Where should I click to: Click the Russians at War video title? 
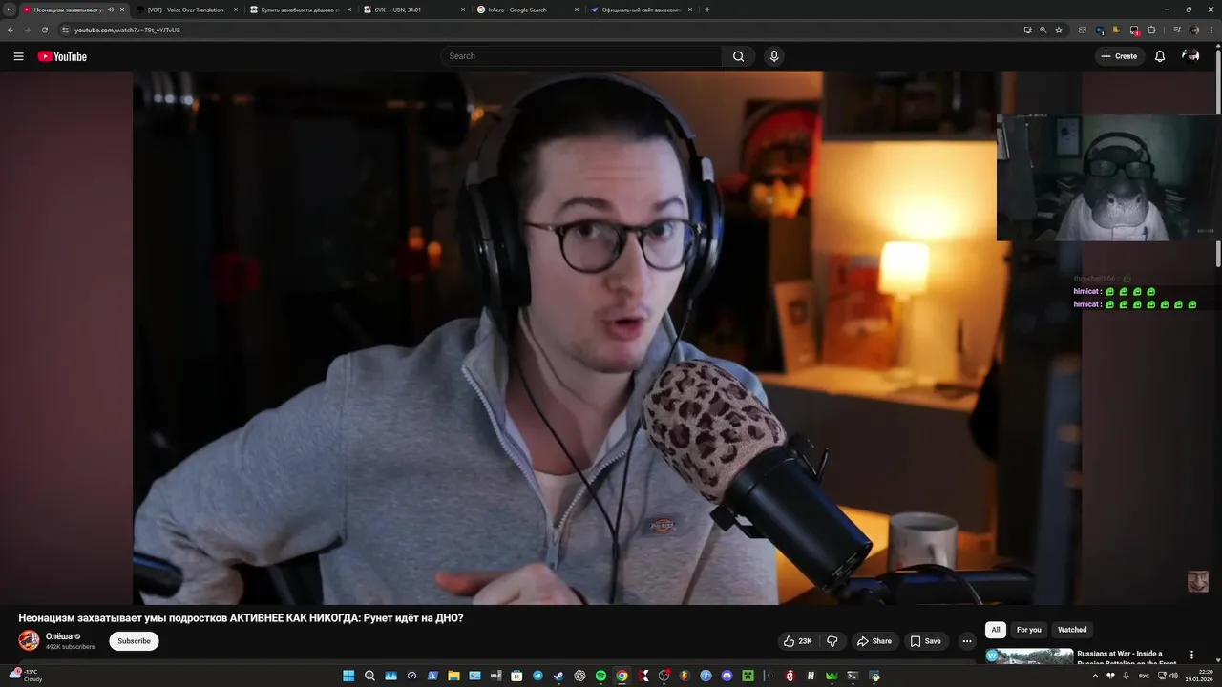coord(1127,657)
